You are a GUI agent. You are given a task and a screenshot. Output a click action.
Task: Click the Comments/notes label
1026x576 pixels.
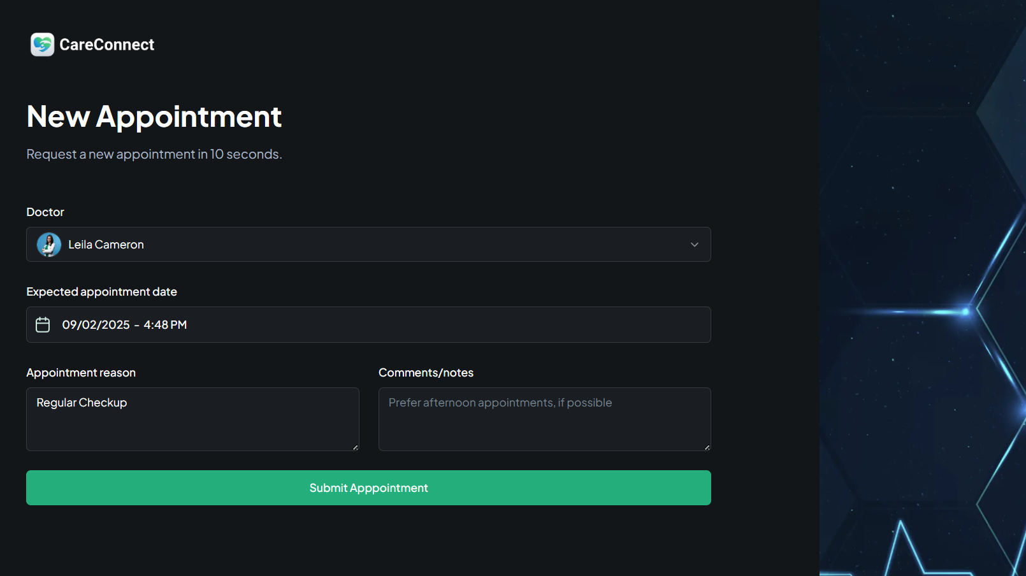[426, 373]
